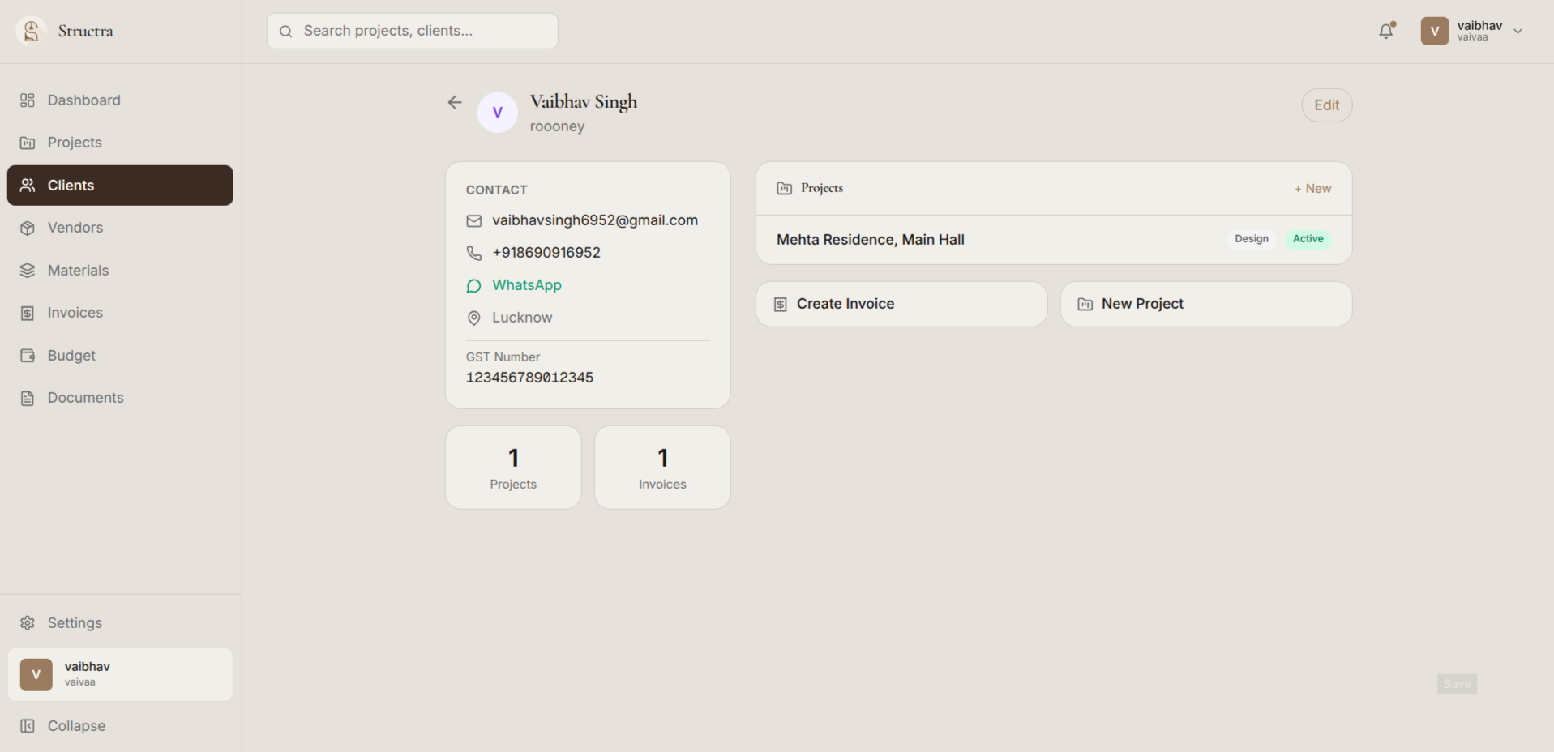Expand the vaibhav account dropdown chevron

1518,31
